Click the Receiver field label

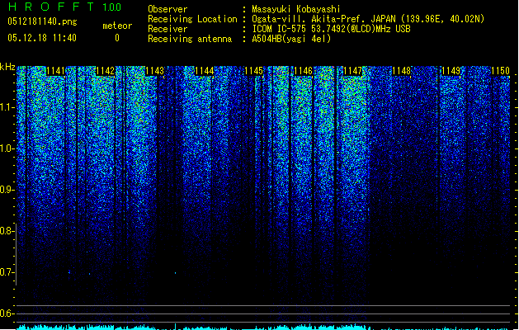(x=167, y=29)
